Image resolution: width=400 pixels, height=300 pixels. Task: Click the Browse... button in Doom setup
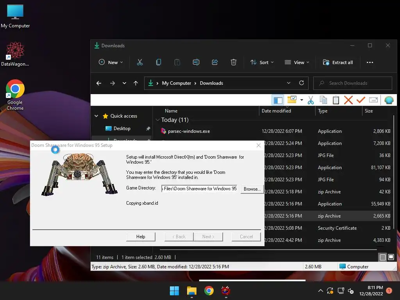click(x=252, y=189)
